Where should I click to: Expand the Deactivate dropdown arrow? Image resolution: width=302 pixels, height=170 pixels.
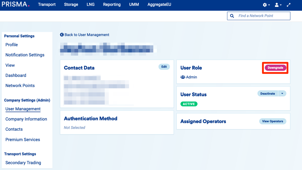[x=282, y=94]
